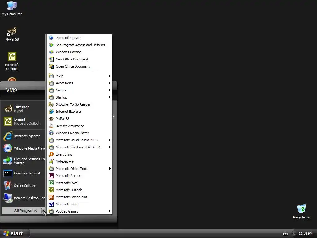The width and height of the screenshot is (317, 238).
Task: Click the Windows start button
Action: click(x=14, y=233)
